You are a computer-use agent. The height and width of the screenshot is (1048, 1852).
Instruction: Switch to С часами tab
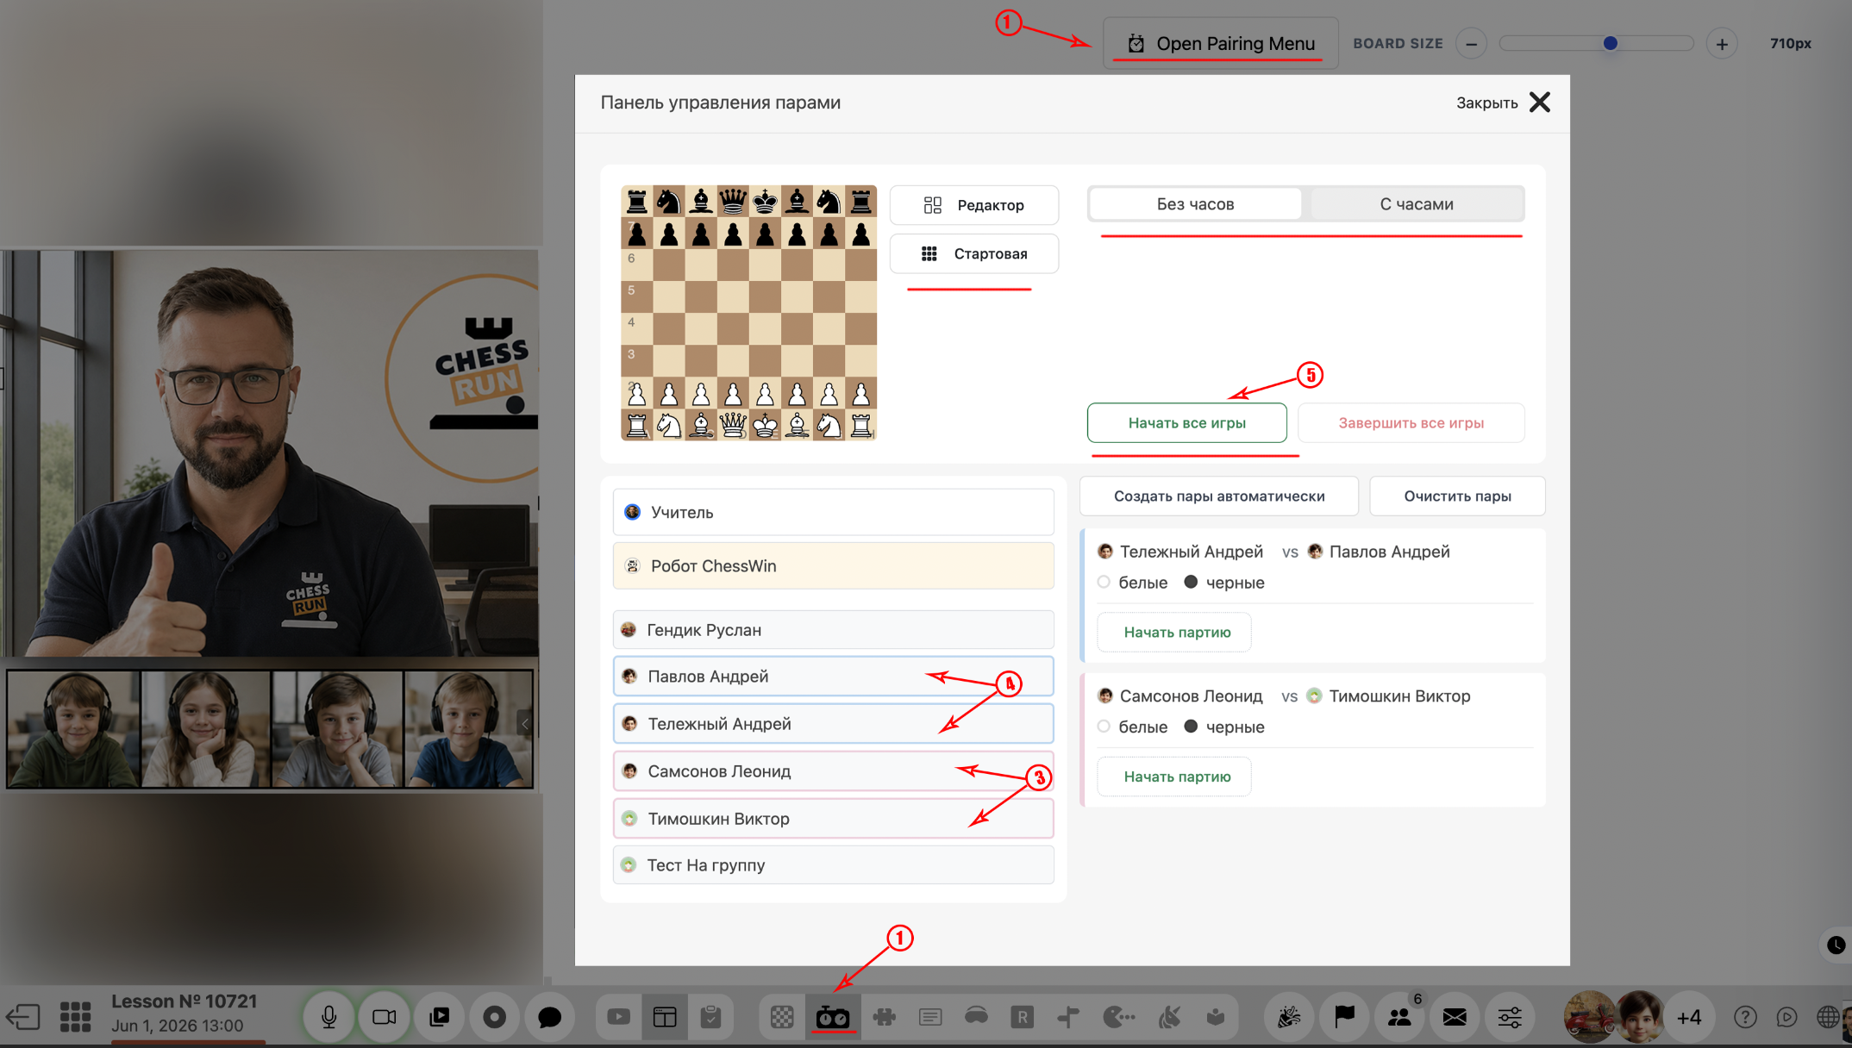pyautogui.click(x=1416, y=204)
